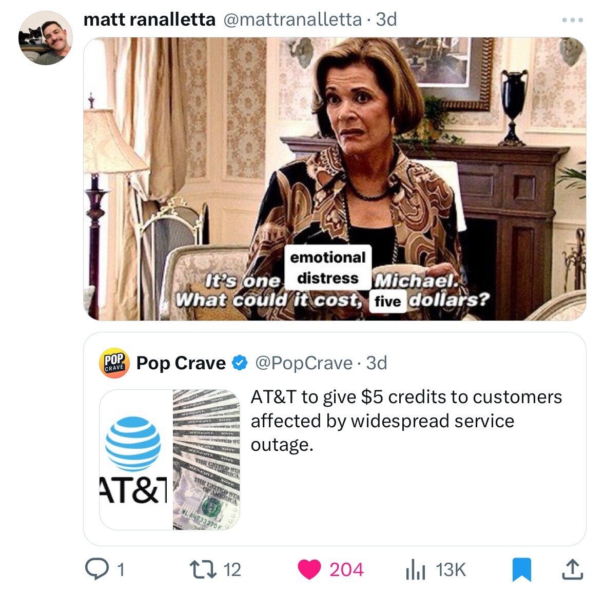Open the AT&T logo and cash thumbnail

coord(169,460)
